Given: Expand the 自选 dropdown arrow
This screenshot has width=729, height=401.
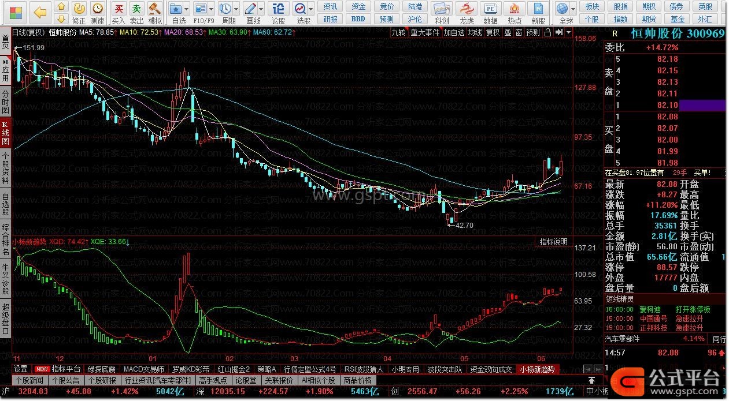Looking at the screenshot, I should tap(188, 9).
